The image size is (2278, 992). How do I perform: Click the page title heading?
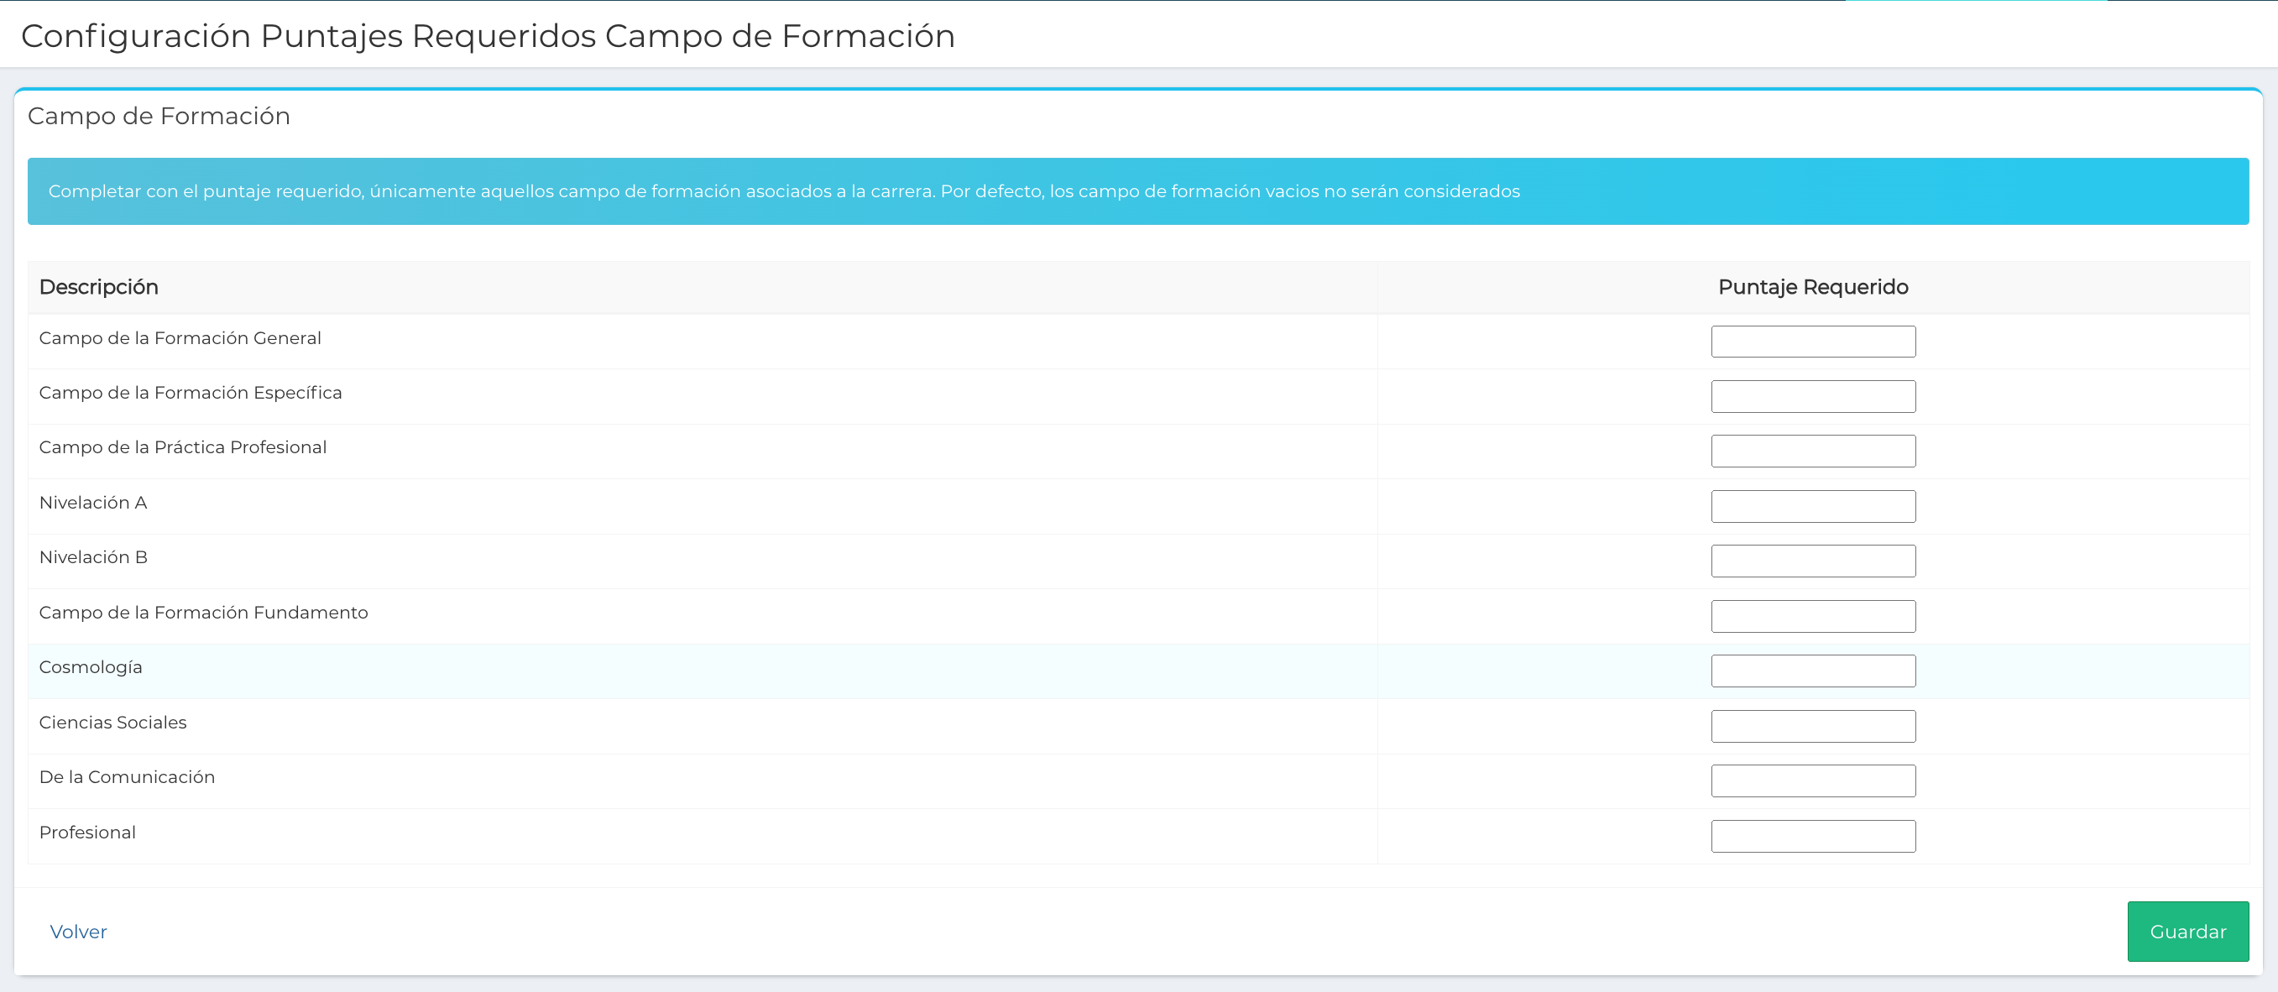click(488, 35)
